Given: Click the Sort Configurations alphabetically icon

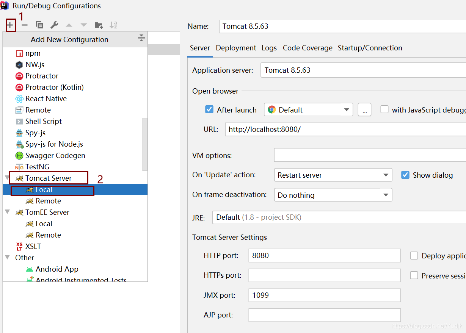Looking at the screenshot, I should point(113,25).
